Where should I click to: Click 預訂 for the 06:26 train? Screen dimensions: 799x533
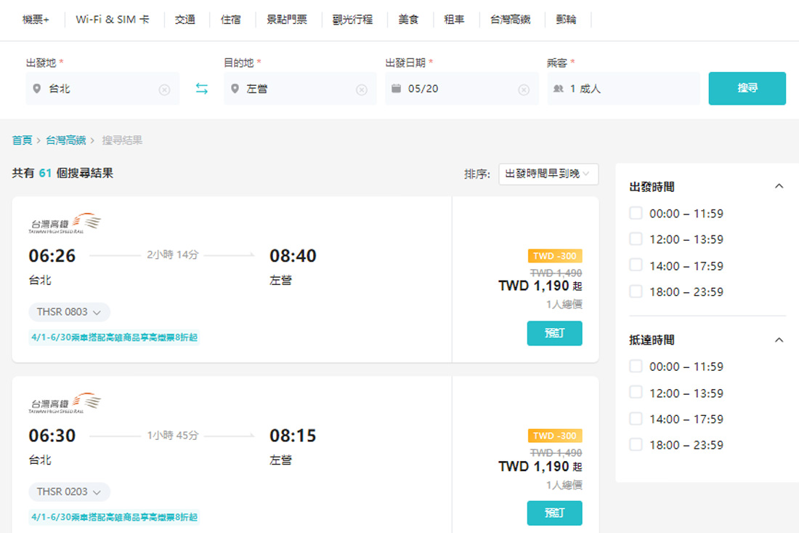pos(554,334)
